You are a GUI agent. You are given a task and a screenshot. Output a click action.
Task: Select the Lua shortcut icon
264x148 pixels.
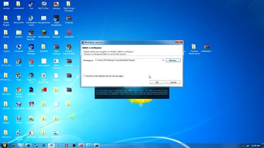(x=31, y=5)
